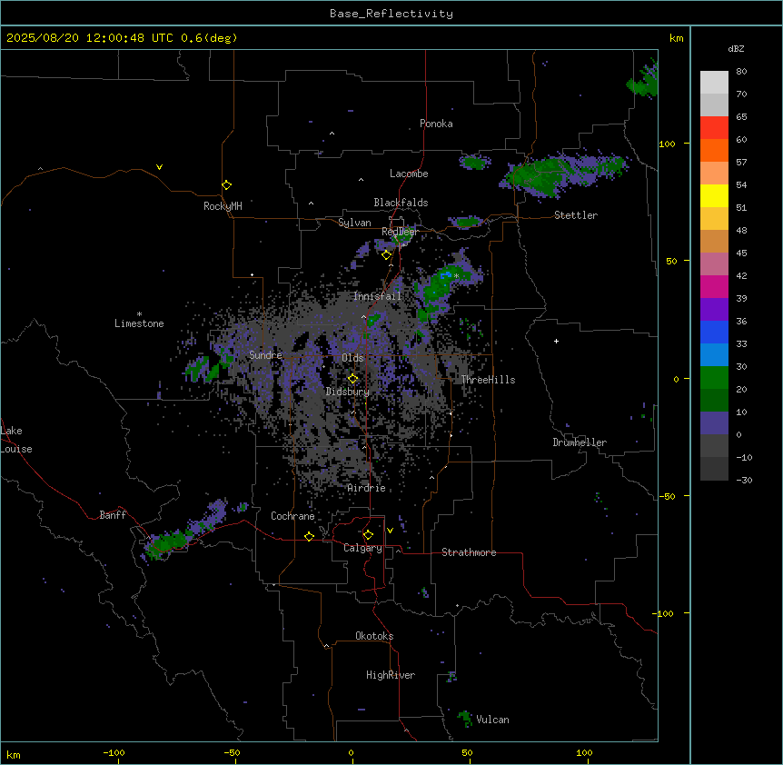
Task: Click the Base_Reflectivity title text
Action: point(391,14)
